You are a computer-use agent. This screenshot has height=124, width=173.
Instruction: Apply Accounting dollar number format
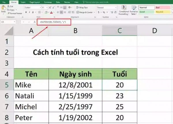tap(99, 12)
